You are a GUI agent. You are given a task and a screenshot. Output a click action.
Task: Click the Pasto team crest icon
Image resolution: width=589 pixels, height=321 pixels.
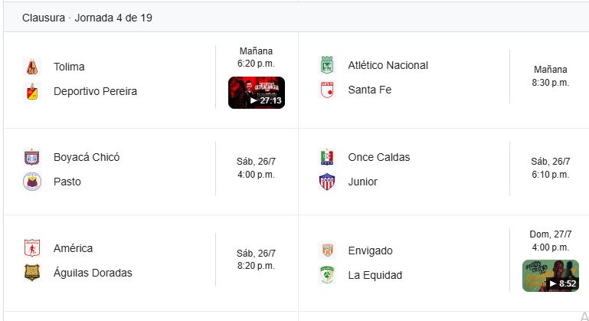pyautogui.click(x=32, y=182)
